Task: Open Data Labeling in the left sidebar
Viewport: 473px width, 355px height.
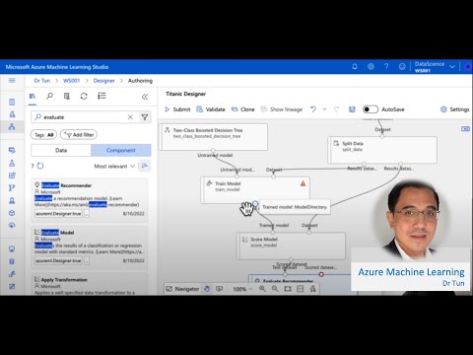Action: click(12, 286)
